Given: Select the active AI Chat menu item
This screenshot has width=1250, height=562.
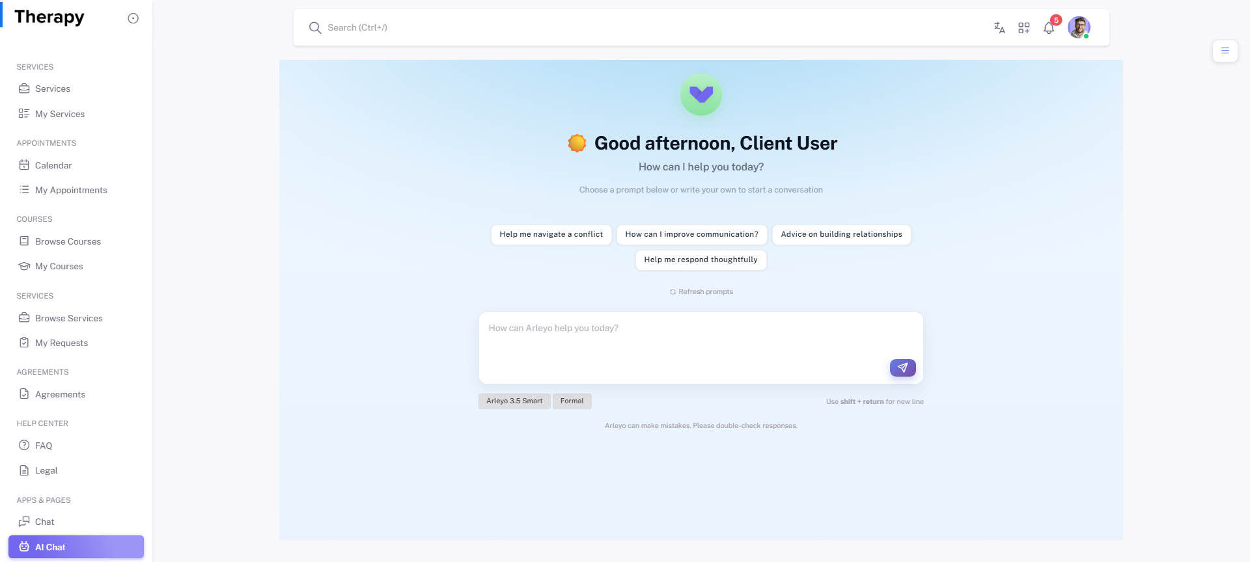Looking at the screenshot, I should pyautogui.click(x=76, y=547).
